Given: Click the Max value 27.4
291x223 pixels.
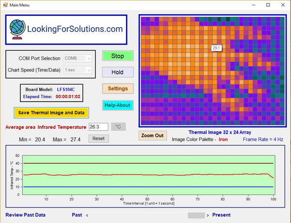Looking at the screenshot, I should [75, 139].
